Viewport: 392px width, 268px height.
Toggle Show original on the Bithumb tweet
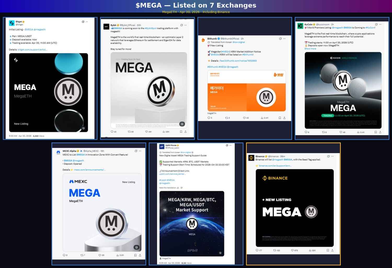pyautogui.click(x=239, y=42)
